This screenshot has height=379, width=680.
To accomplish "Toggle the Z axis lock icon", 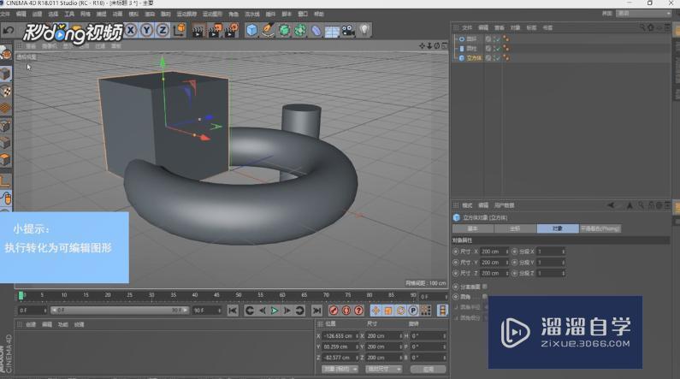I will tap(163, 30).
